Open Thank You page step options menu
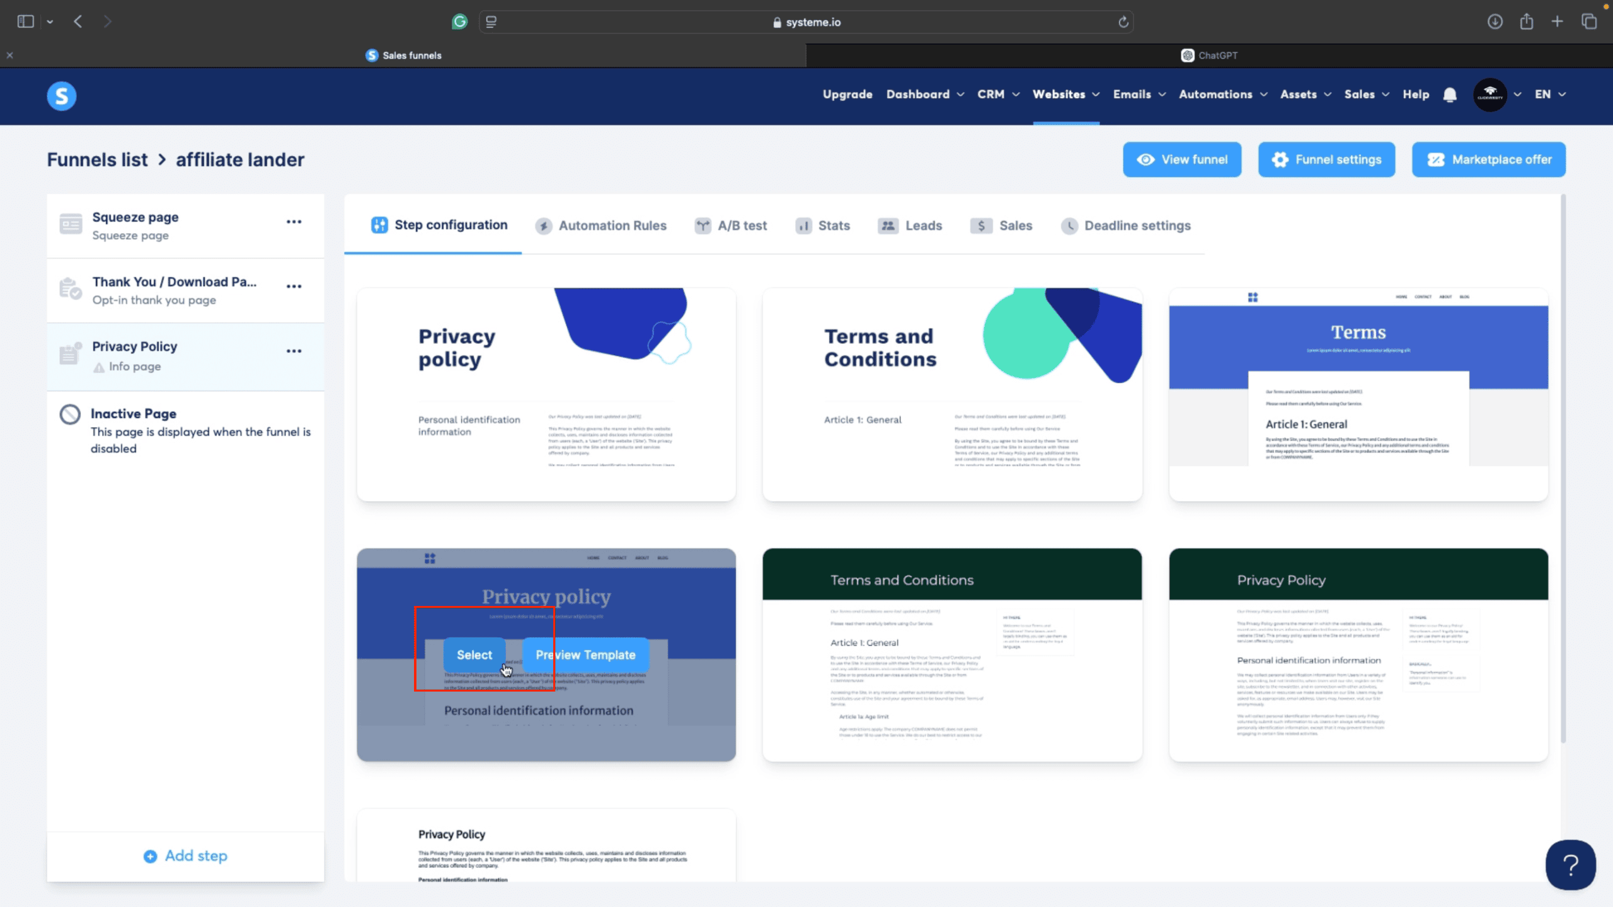This screenshot has height=907, width=1613. pyautogui.click(x=294, y=286)
